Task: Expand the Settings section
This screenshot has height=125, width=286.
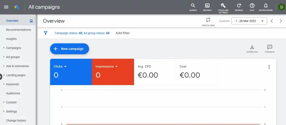Action: 4,111
